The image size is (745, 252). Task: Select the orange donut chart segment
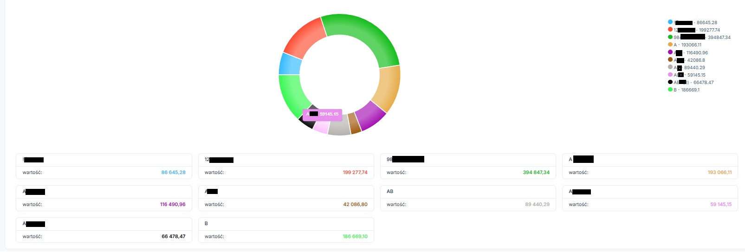click(x=388, y=88)
